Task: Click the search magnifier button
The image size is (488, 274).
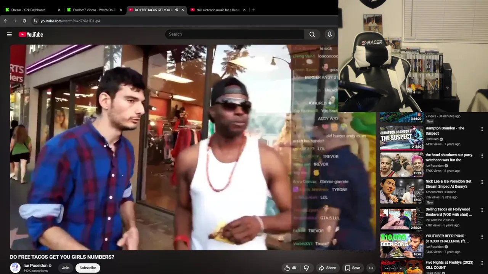Action: coord(312,34)
